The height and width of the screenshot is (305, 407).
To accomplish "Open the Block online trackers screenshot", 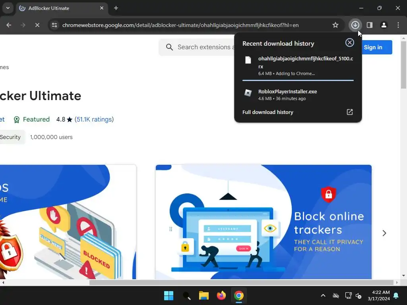I will [x=264, y=222].
